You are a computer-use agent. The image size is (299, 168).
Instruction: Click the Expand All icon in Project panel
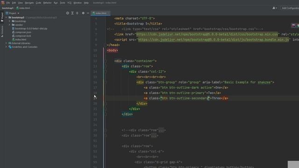[72, 13]
